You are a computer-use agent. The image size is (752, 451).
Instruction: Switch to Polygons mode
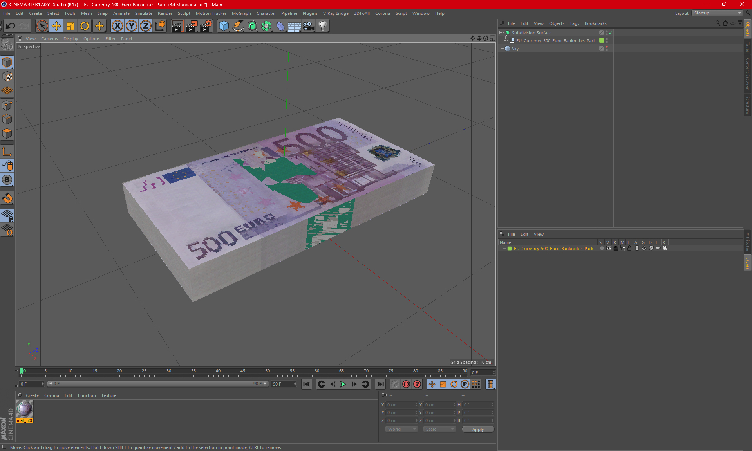coord(7,133)
